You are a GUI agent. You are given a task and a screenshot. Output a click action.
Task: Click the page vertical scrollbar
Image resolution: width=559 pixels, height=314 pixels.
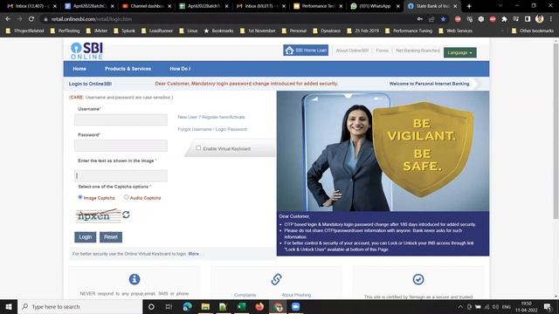coord(556,130)
